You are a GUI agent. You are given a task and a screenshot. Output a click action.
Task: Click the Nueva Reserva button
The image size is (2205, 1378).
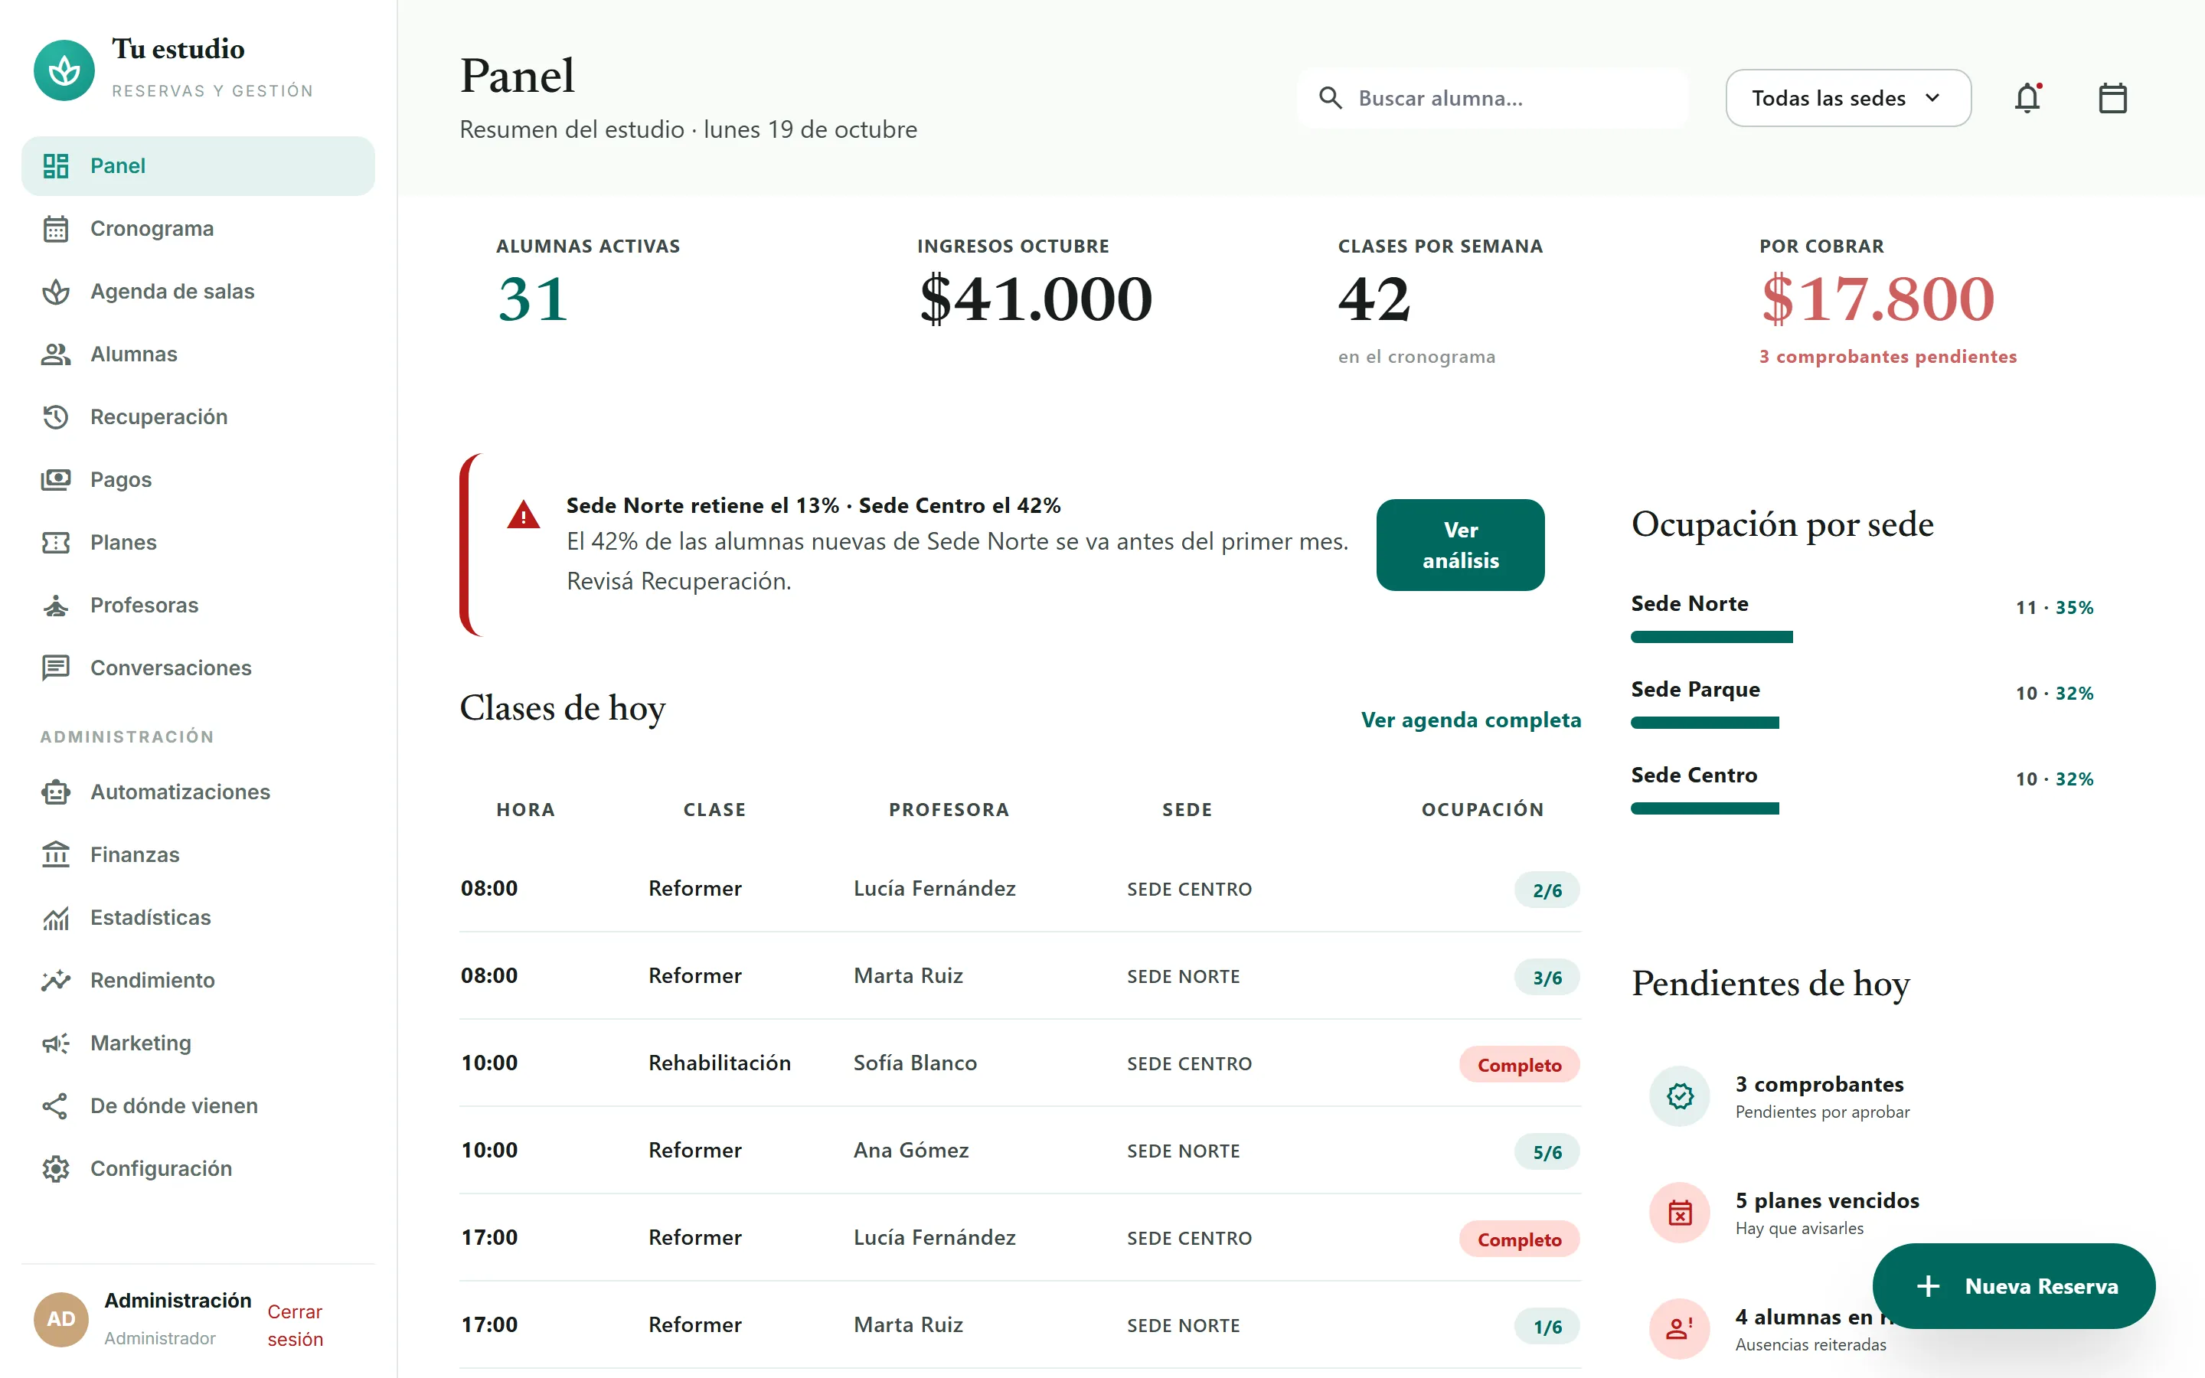coord(2014,1286)
